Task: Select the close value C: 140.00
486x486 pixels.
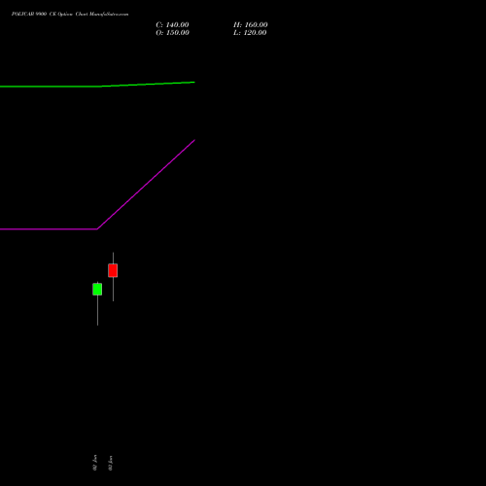Action: tap(172, 25)
